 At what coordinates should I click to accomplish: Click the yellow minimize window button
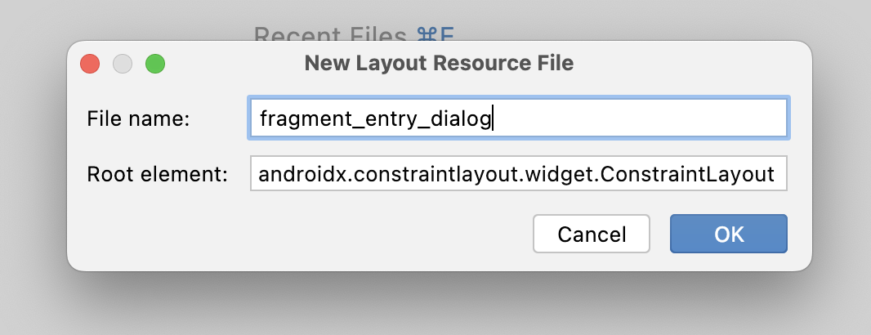click(123, 64)
